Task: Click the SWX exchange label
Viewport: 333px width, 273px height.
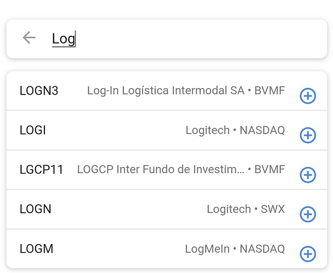Action: 273,209
